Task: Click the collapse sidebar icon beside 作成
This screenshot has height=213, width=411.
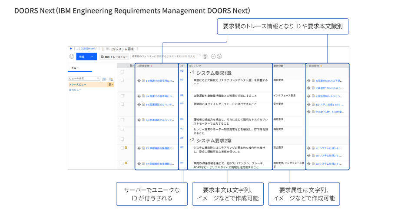Action: tap(71, 57)
